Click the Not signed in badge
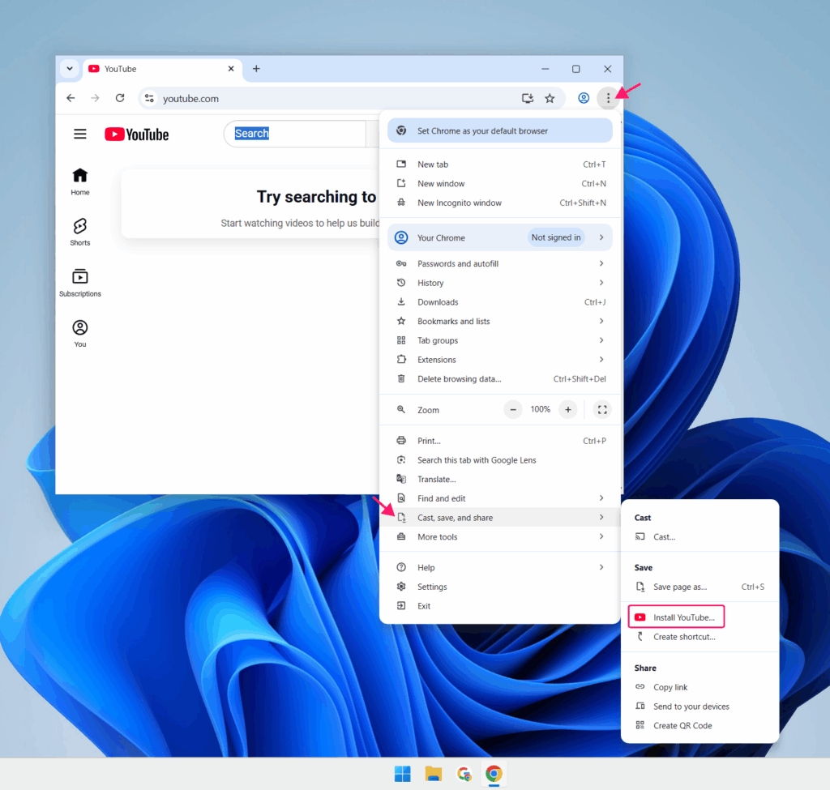This screenshot has width=830, height=790. [556, 237]
